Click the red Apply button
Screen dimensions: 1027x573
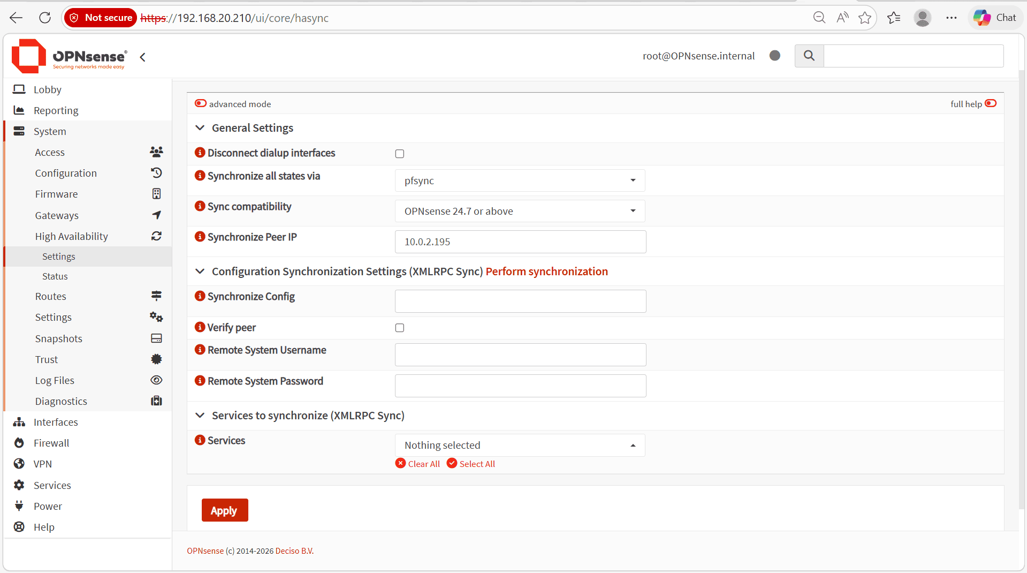point(225,510)
